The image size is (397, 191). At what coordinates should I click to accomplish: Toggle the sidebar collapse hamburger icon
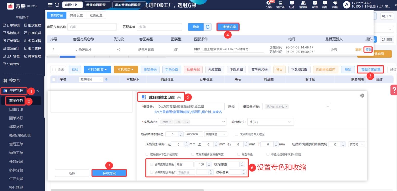pos(50,5)
